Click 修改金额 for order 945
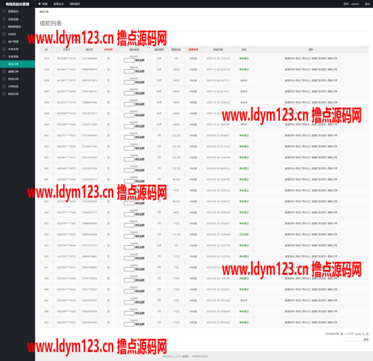The height and width of the screenshot is (361, 373). point(140,324)
